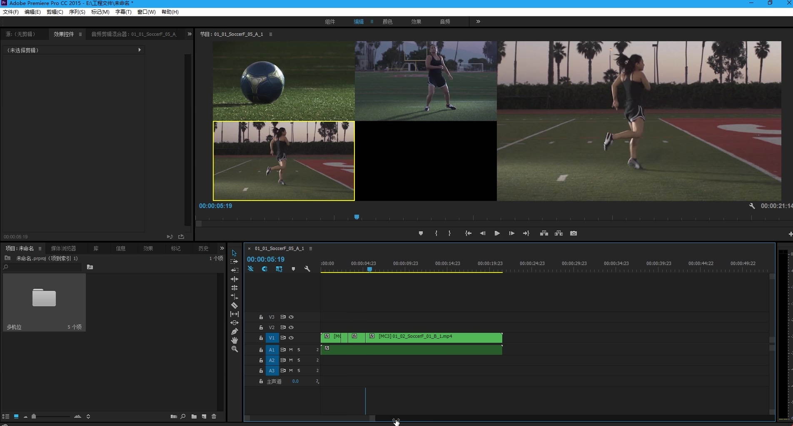Open the 序列(S) menu
793x426 pixels.
pos(77,12)
